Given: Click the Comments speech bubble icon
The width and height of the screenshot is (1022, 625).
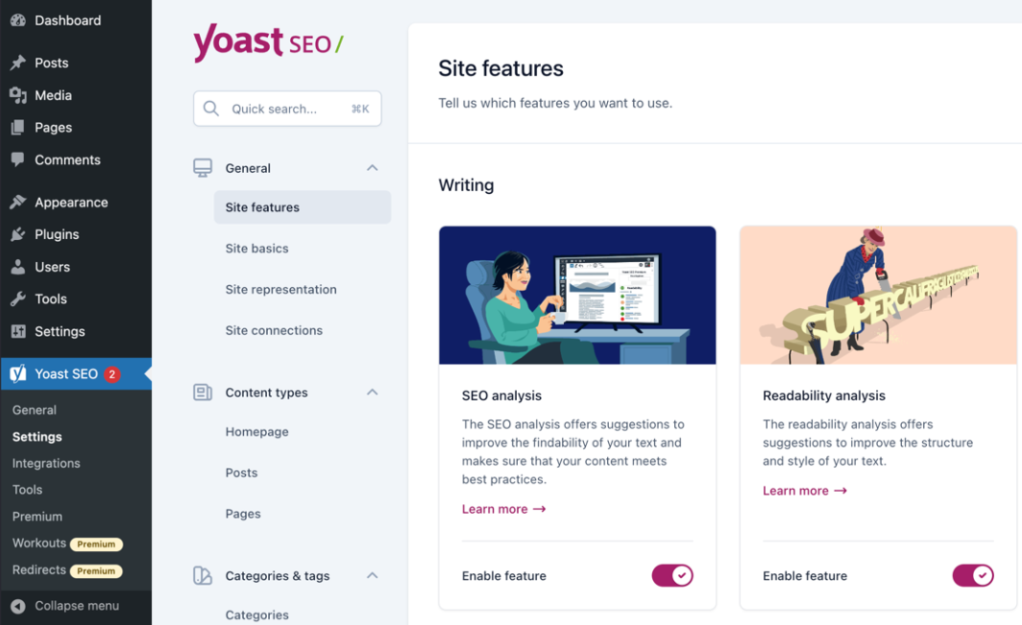Looking at the screenshot, I should (x=17, y=159).
